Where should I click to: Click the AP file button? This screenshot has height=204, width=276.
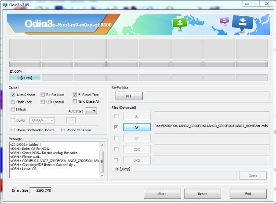(137, 127)
